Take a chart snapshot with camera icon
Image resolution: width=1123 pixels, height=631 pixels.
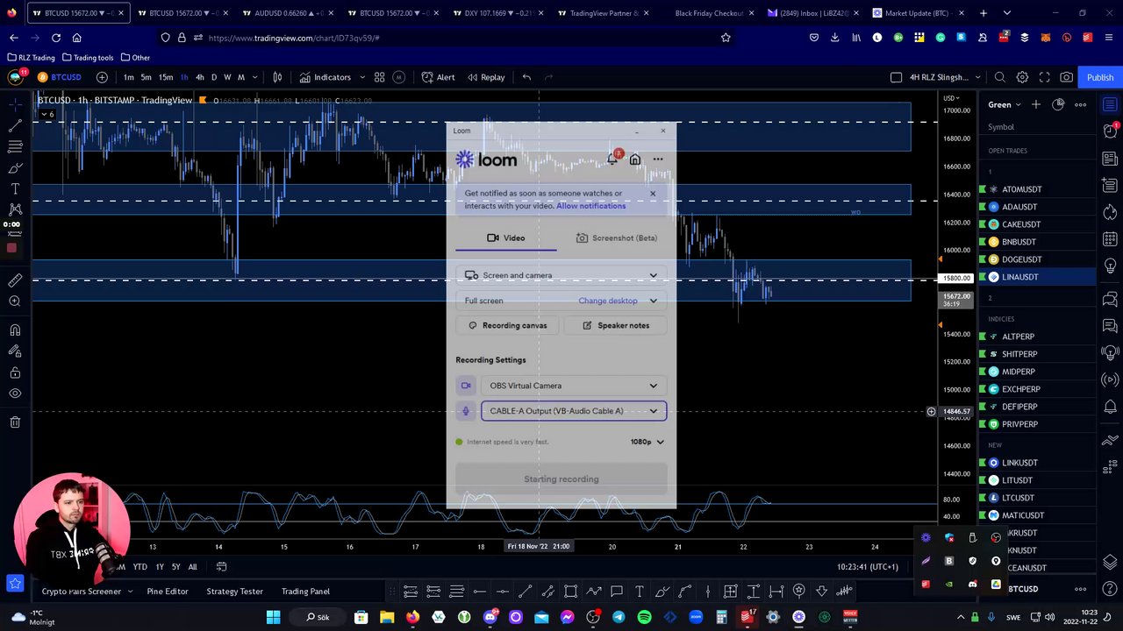[x=1066, y=77]
